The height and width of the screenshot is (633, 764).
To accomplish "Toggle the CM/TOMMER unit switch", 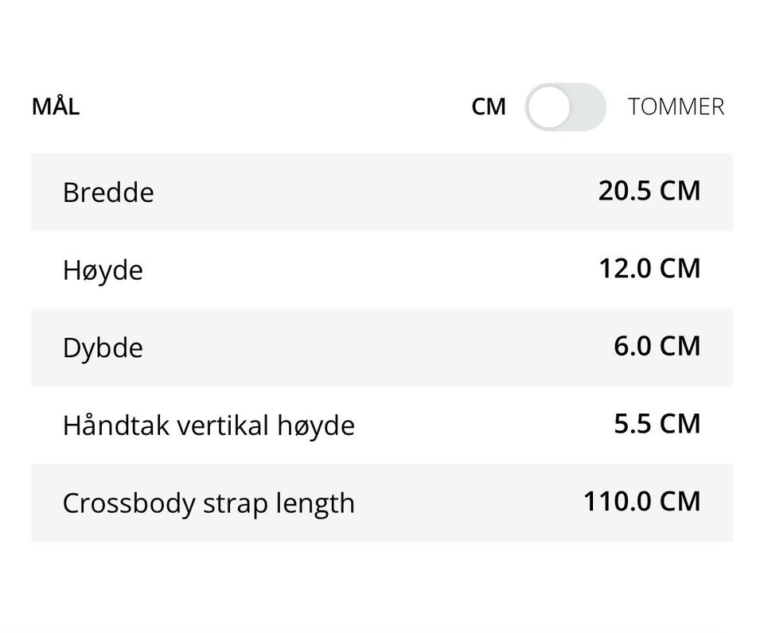I will click(x=565, y=107).
